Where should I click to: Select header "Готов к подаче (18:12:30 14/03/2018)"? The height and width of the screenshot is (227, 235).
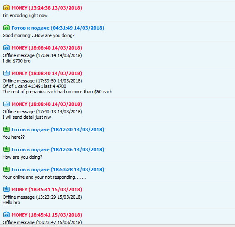point(58,130)
